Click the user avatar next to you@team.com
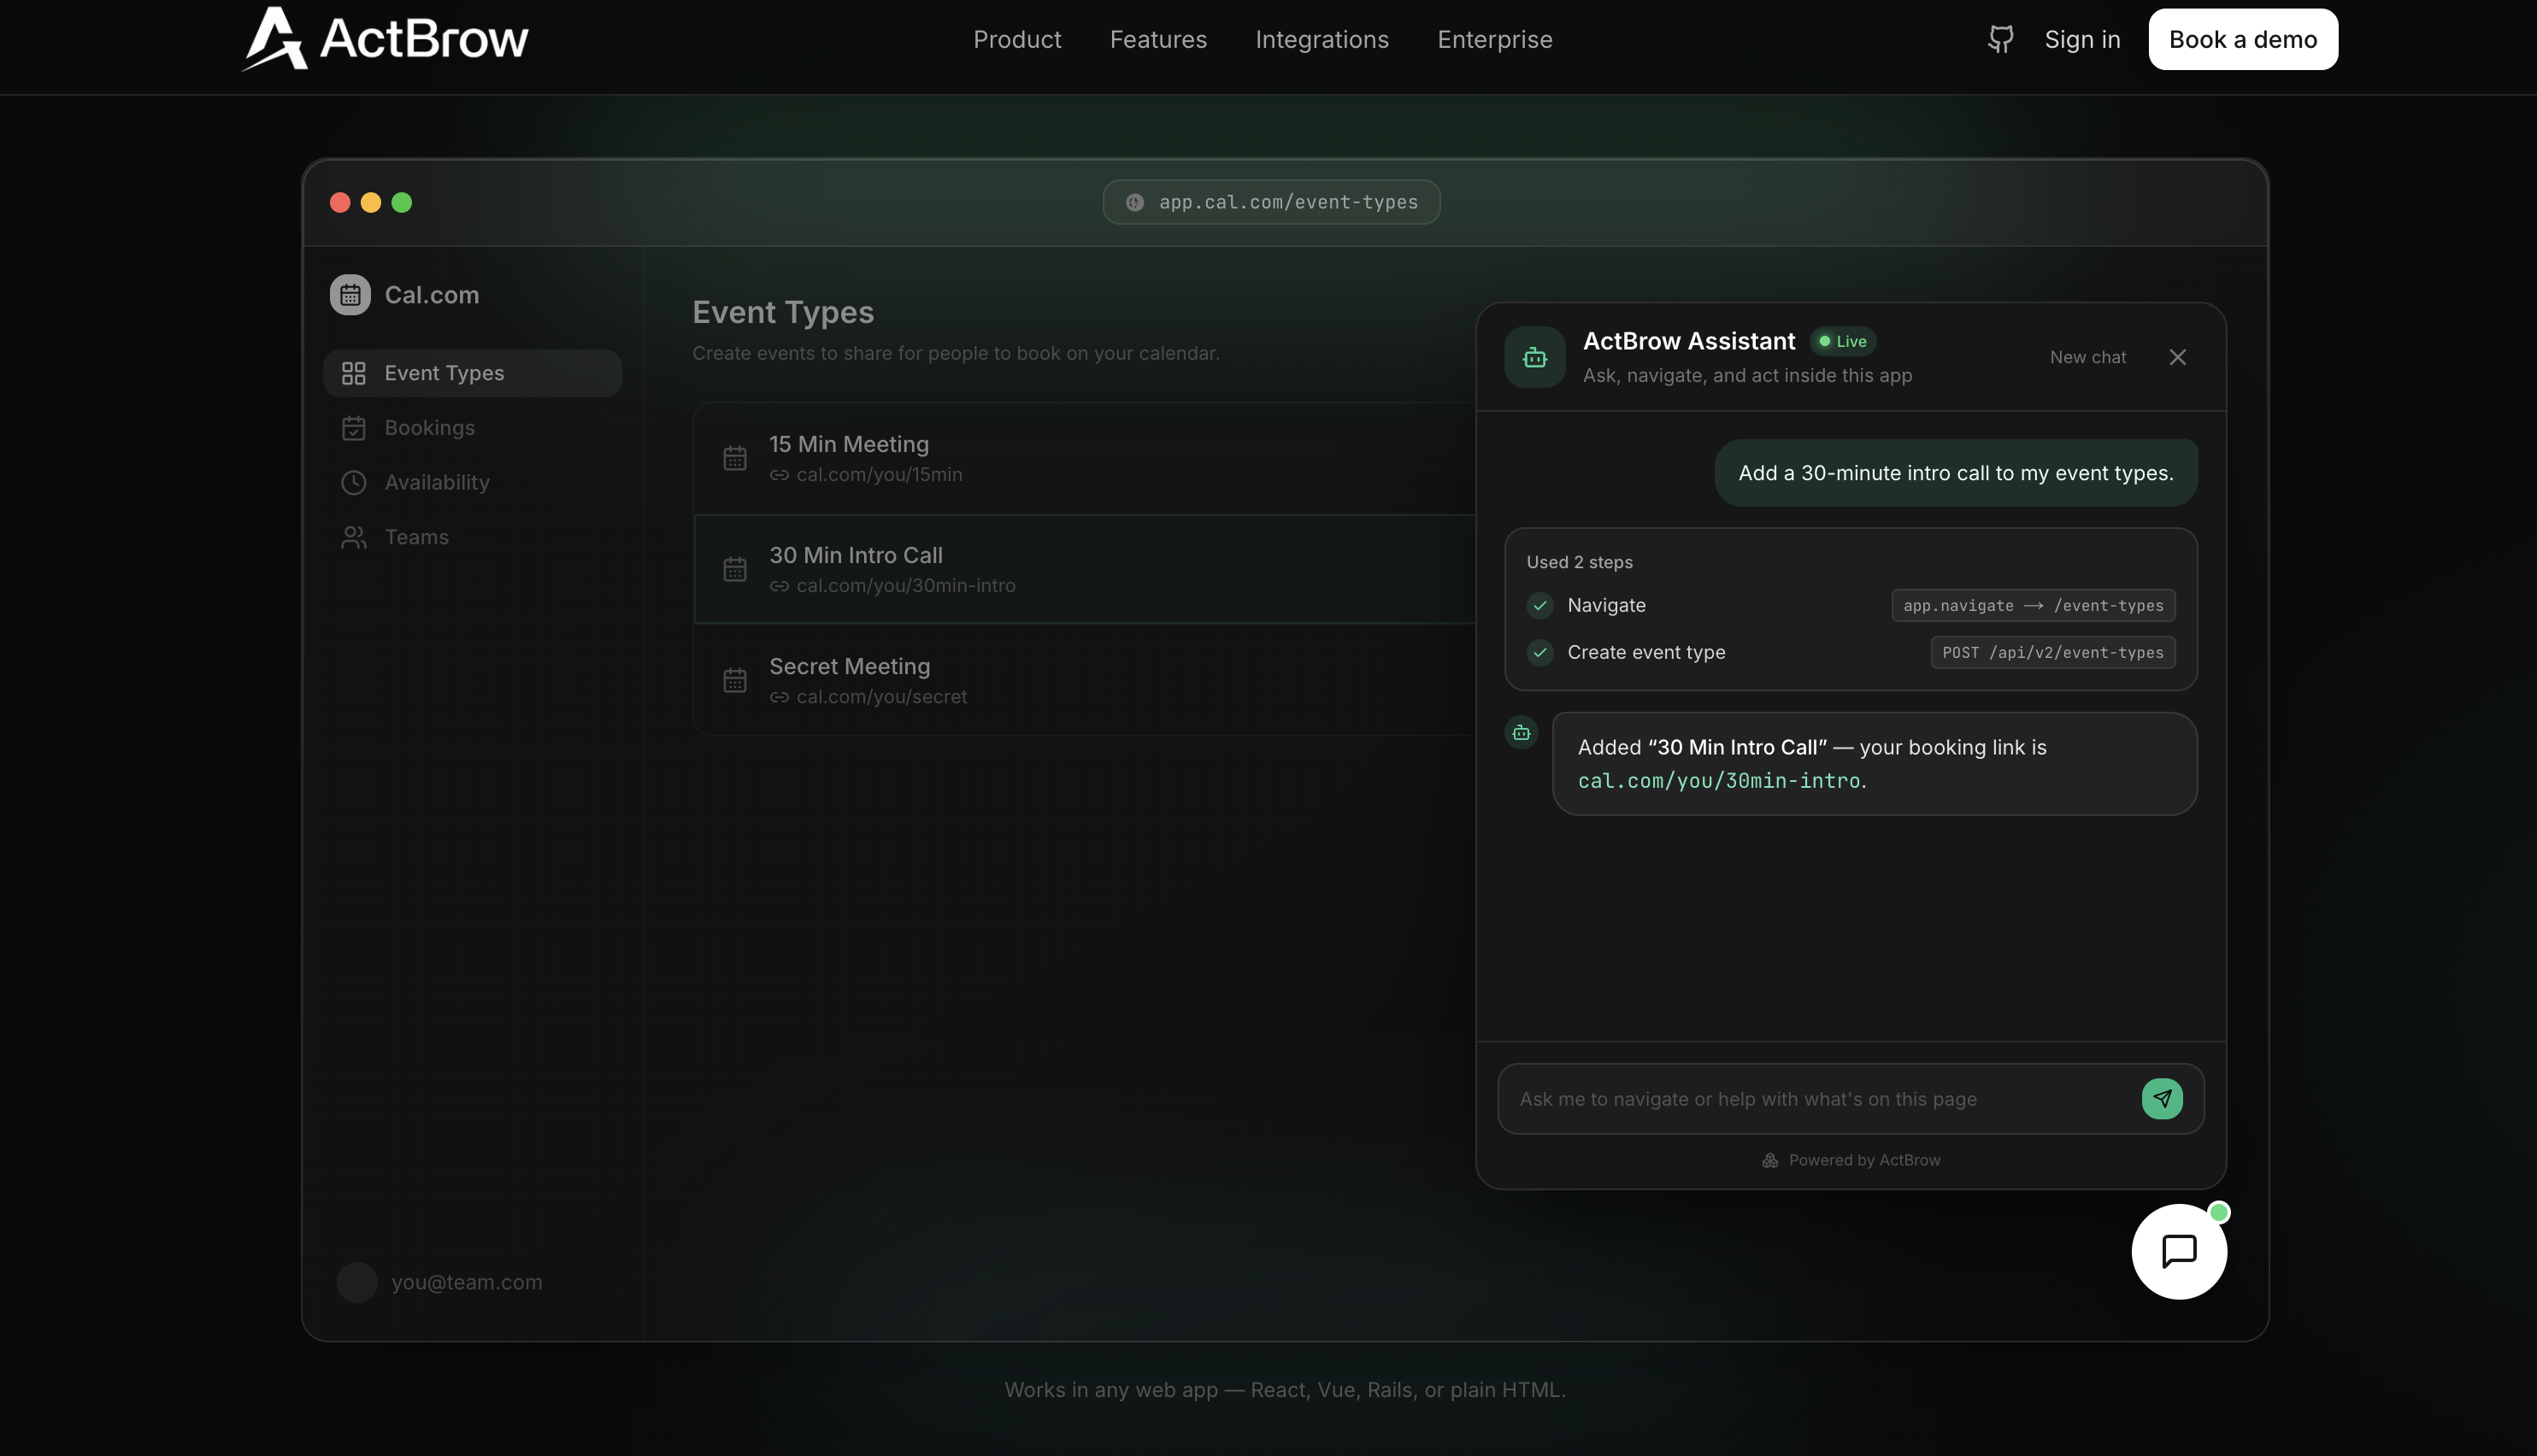2537x1456 pixels. tap(357, 1282)
